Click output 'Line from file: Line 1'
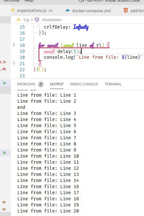 pos(47,95)
